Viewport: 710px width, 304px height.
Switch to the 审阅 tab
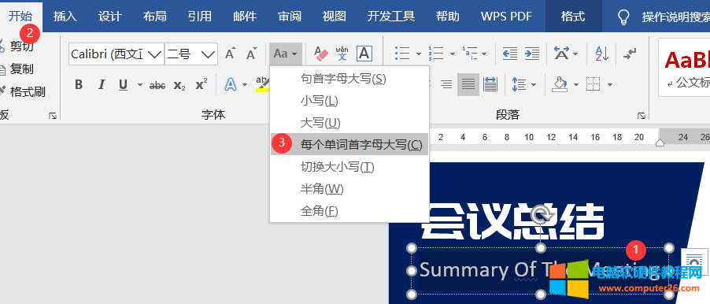(290, 17)
